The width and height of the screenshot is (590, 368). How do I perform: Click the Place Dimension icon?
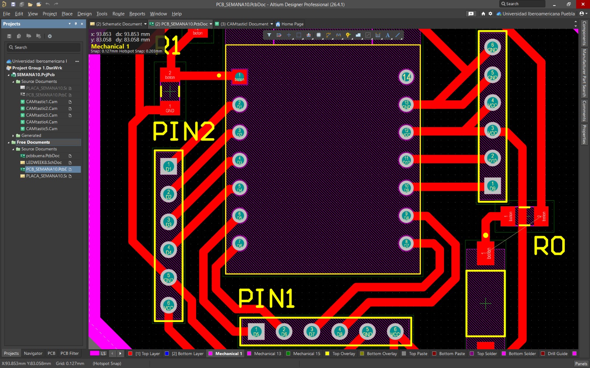(x=378, y=35)
